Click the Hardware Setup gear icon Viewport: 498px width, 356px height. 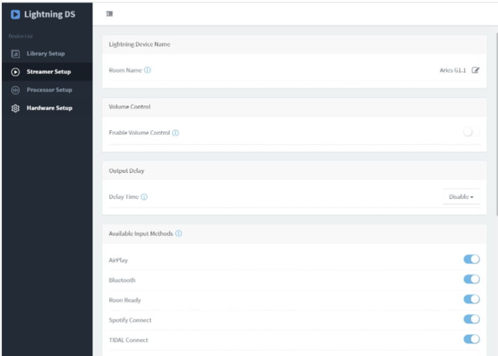(15, 108)
